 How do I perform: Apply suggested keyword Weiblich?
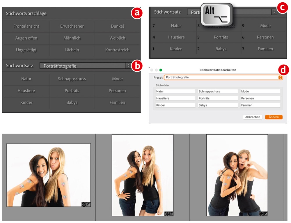(117, 38)
